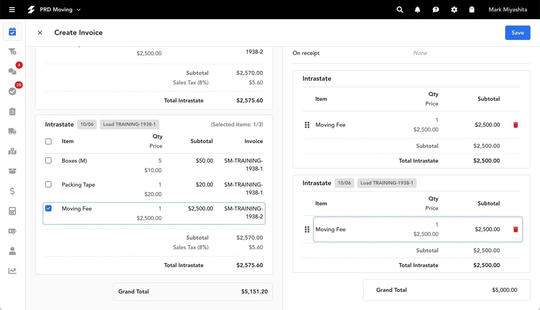This screenshot has width=540, height=310.
Task: Open the analytics chart icon at sidebar bottom
Action: (x=13, y=271)
